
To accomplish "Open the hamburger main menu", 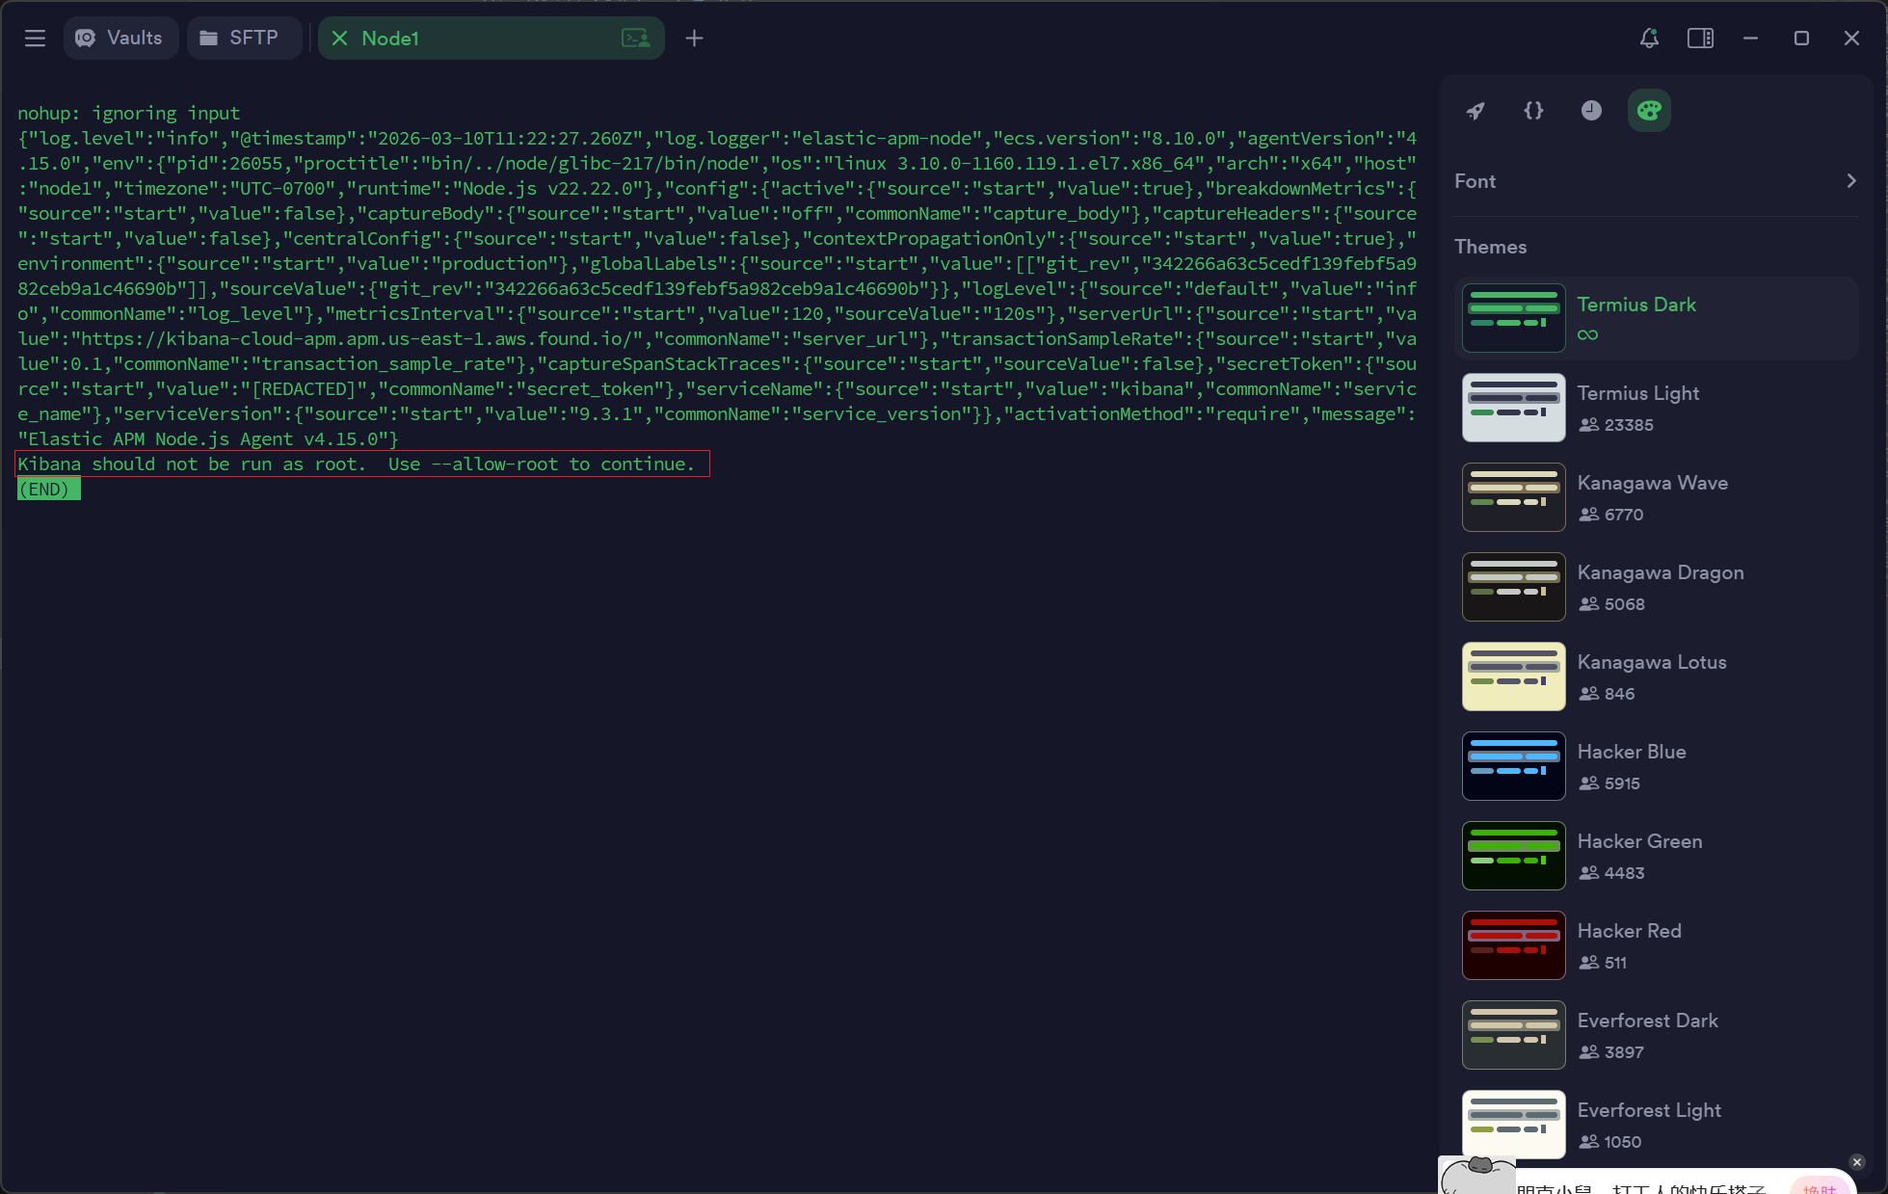I will click(35, 38).
